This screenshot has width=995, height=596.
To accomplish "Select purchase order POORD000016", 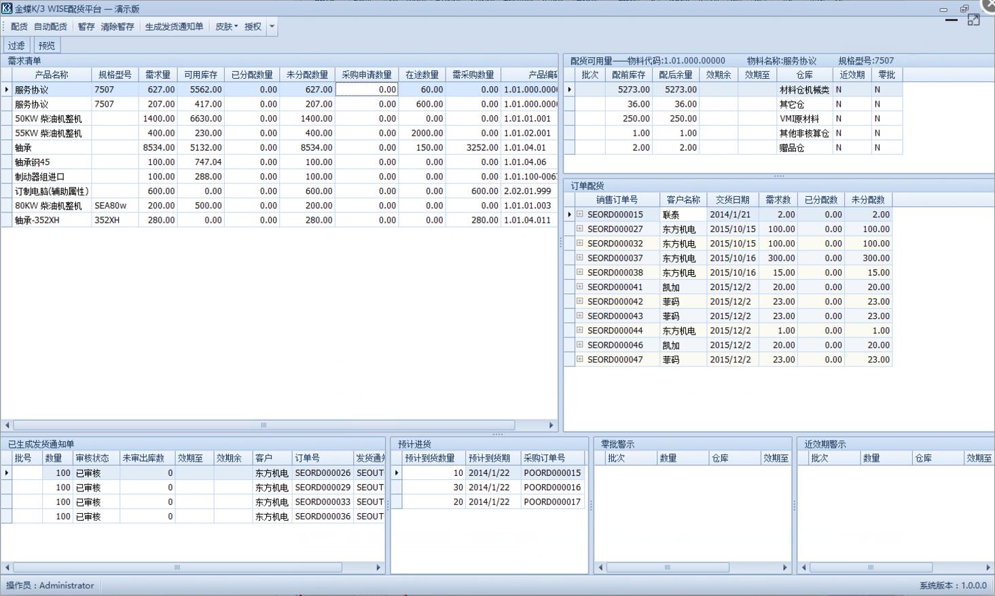I will [488, 487].
